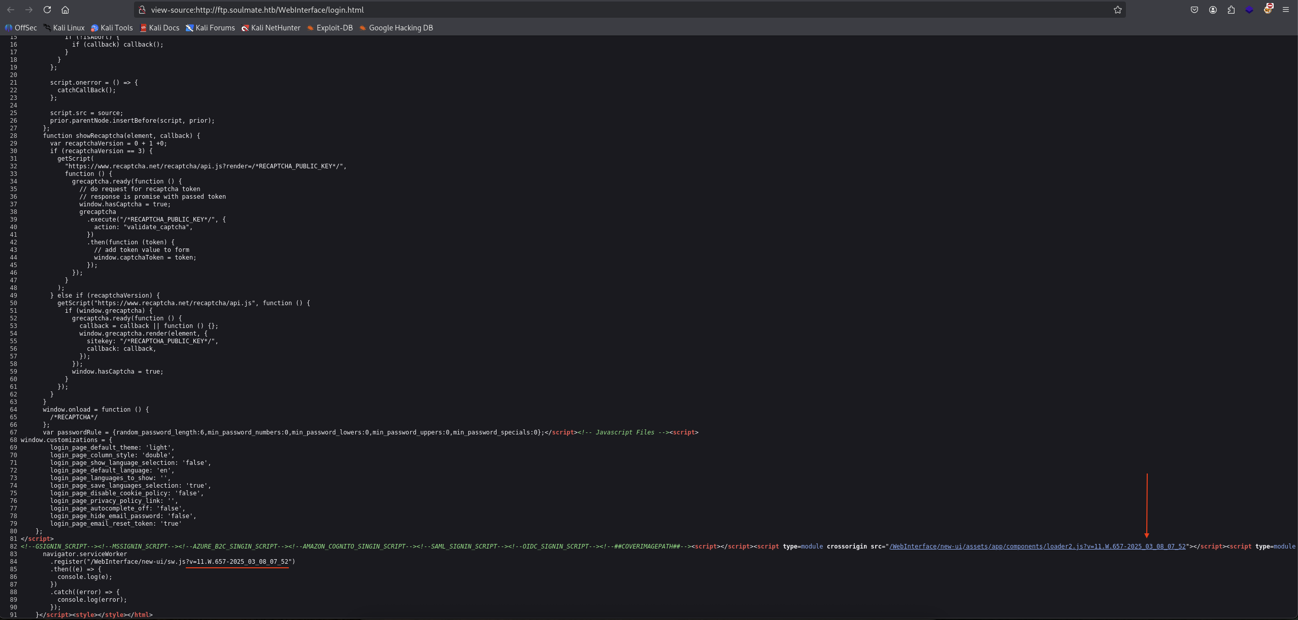Open the Kali NetHunter bookmark
1298x620 pixels.
(x=271, y=28)
